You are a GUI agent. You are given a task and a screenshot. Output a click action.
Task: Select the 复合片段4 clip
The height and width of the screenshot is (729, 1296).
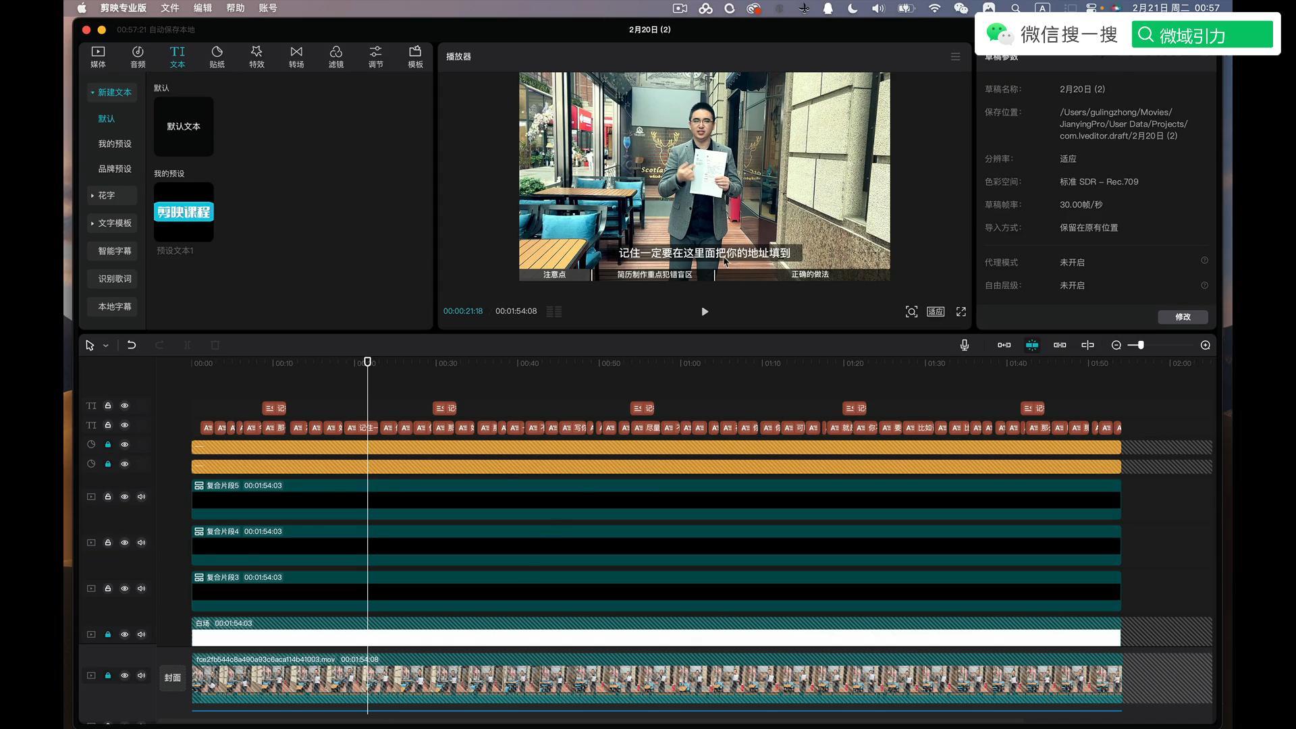coord(656,545)
